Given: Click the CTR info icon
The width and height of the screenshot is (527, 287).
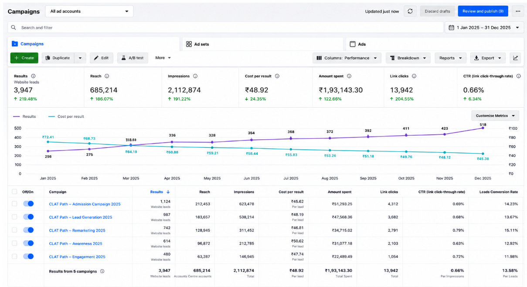Looking at the screenshot, I should (x=518, y=76).
